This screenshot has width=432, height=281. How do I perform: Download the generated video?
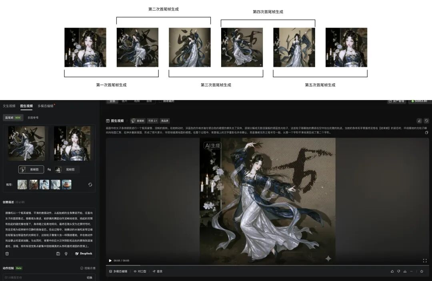(404, 271)
